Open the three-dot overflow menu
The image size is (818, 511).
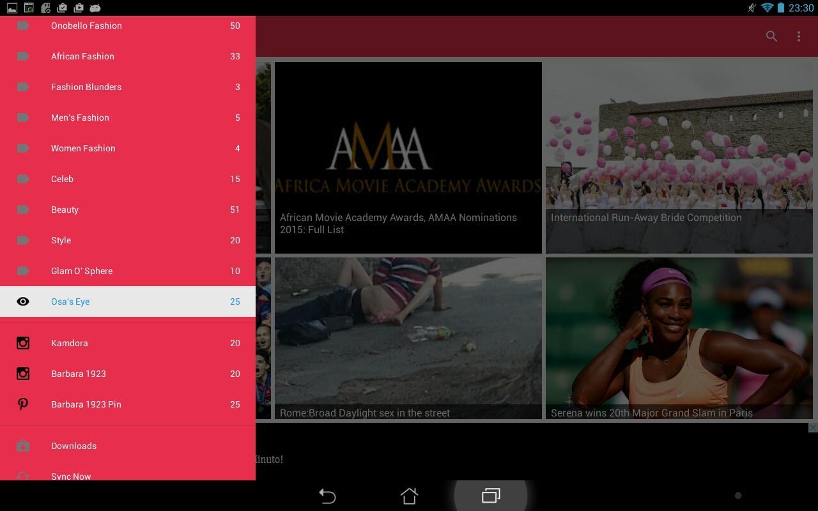pos(798,36)
